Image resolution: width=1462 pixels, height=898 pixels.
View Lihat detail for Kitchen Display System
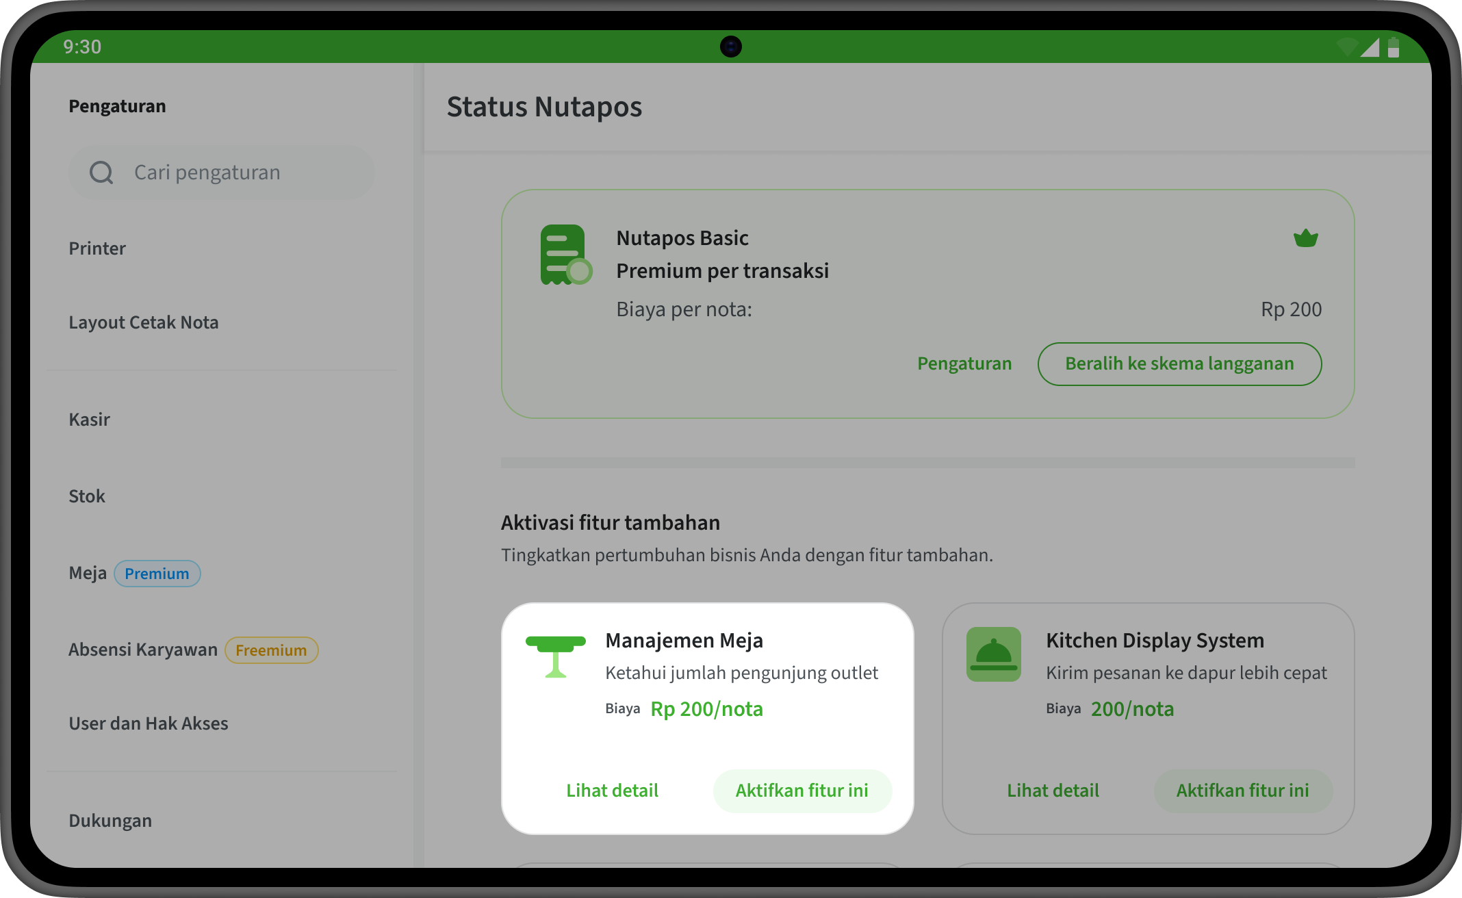[x=1053, y=791]
